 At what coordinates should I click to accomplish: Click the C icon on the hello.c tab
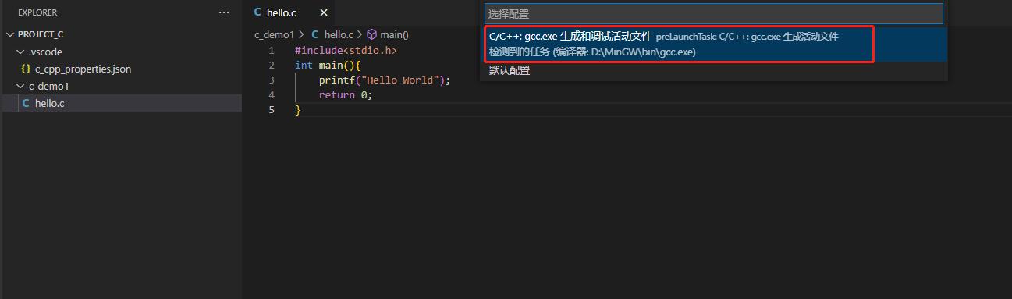click(257, 12)
